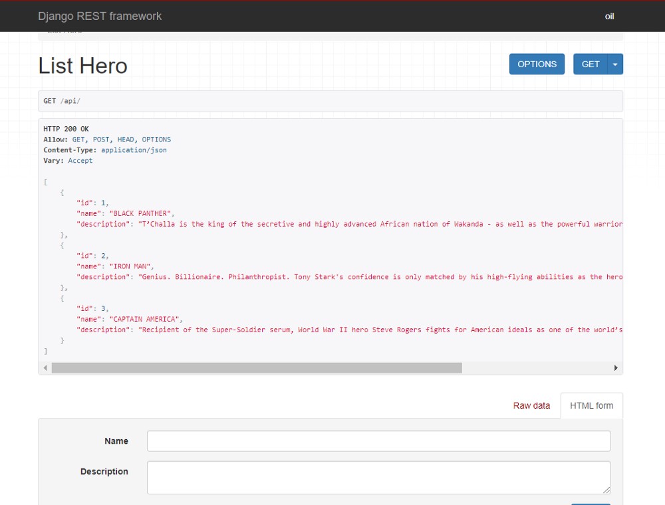
Task: Switch to the HTML form tab
Action: point(591,405)
